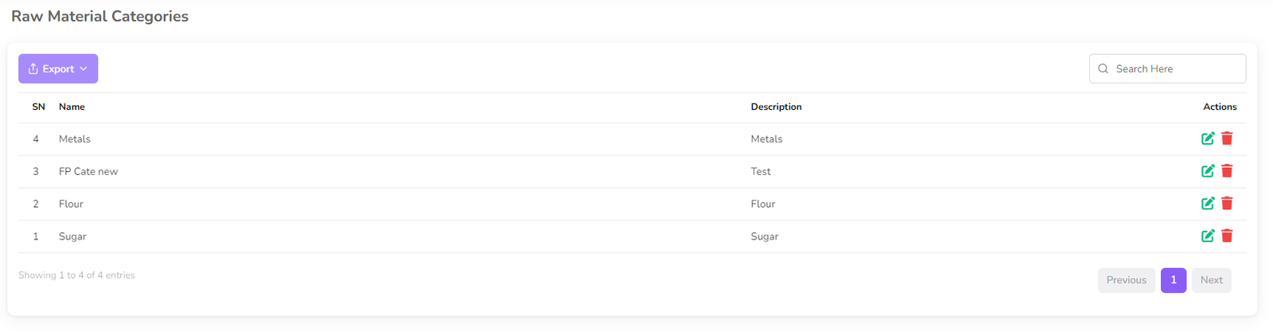
Task: Delete the Metals category row
Action: click(x=1227, y=138)
